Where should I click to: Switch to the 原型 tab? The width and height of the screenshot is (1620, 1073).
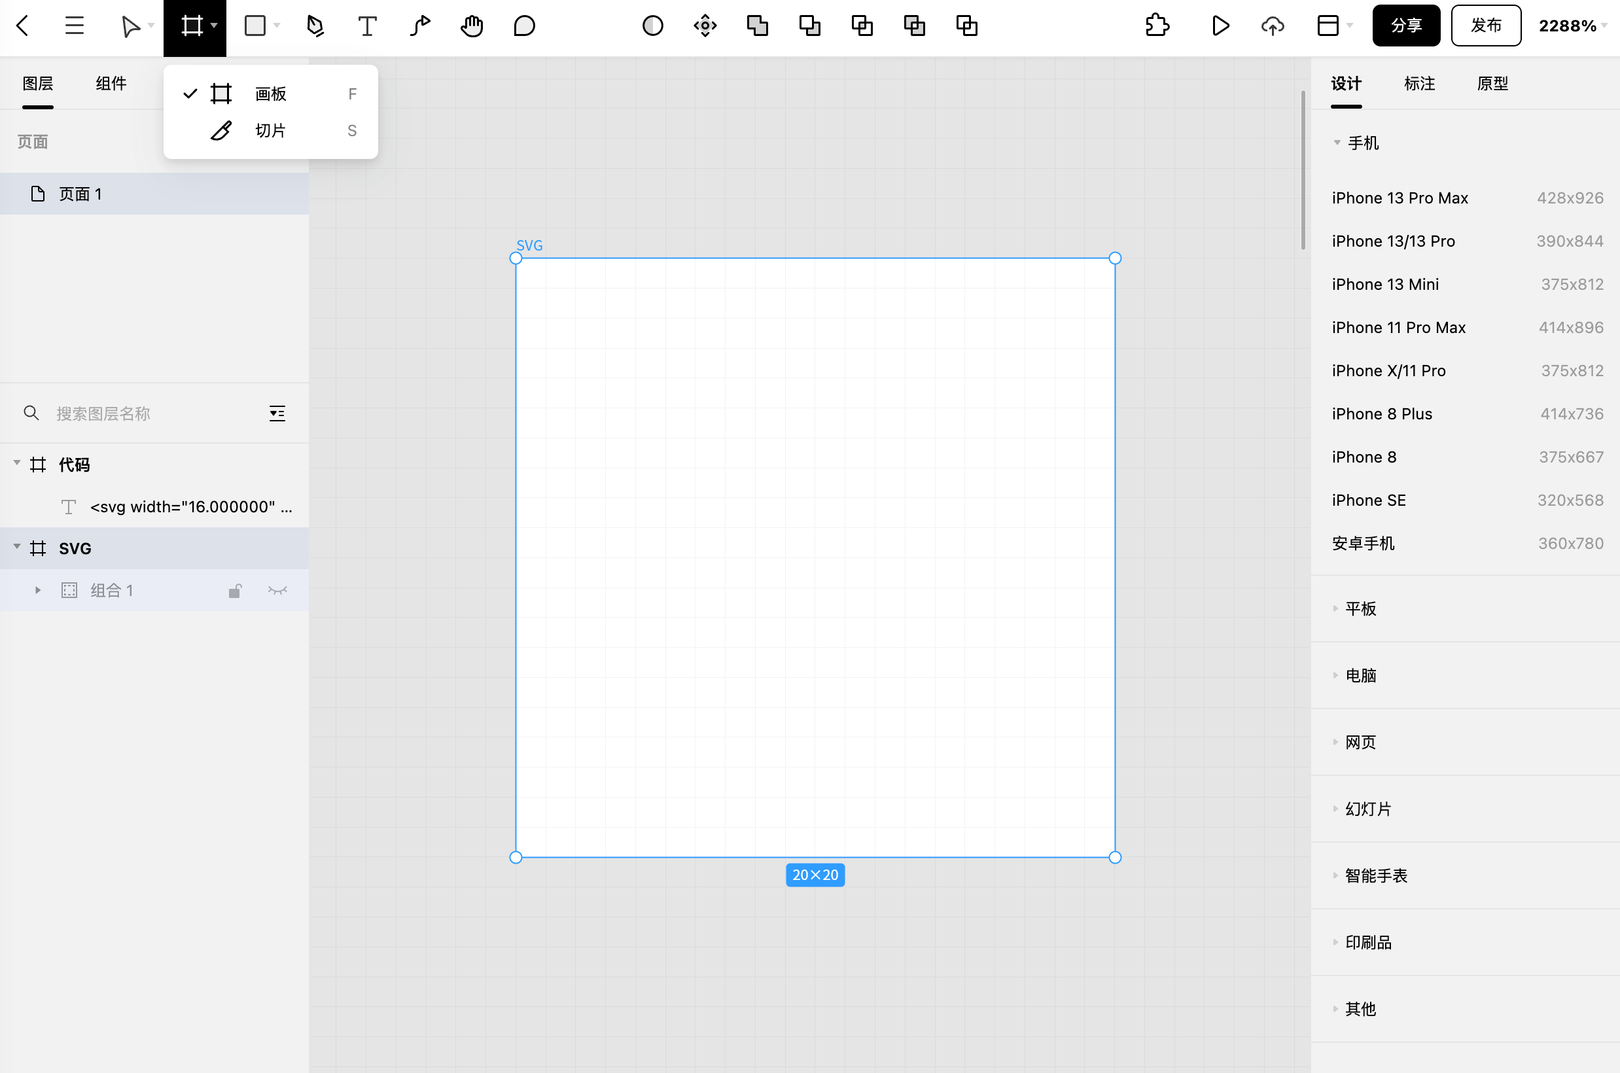(1492, 84)
